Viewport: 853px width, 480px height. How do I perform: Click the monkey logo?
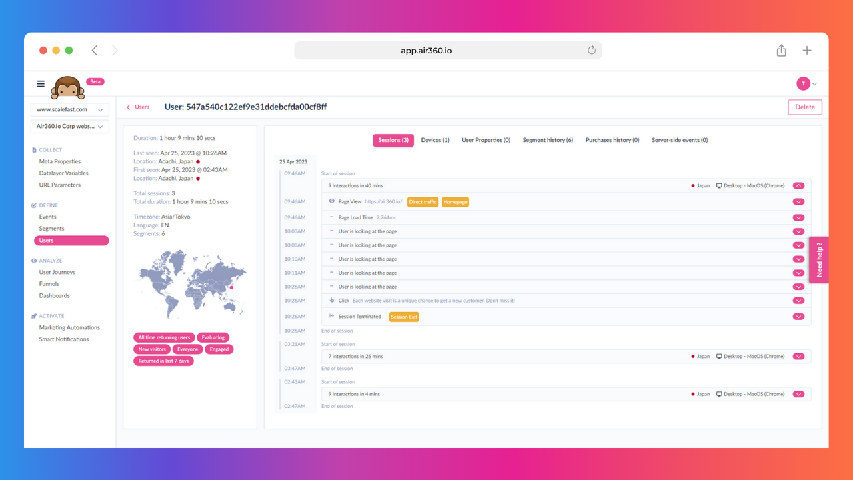(x=68, y=87)
